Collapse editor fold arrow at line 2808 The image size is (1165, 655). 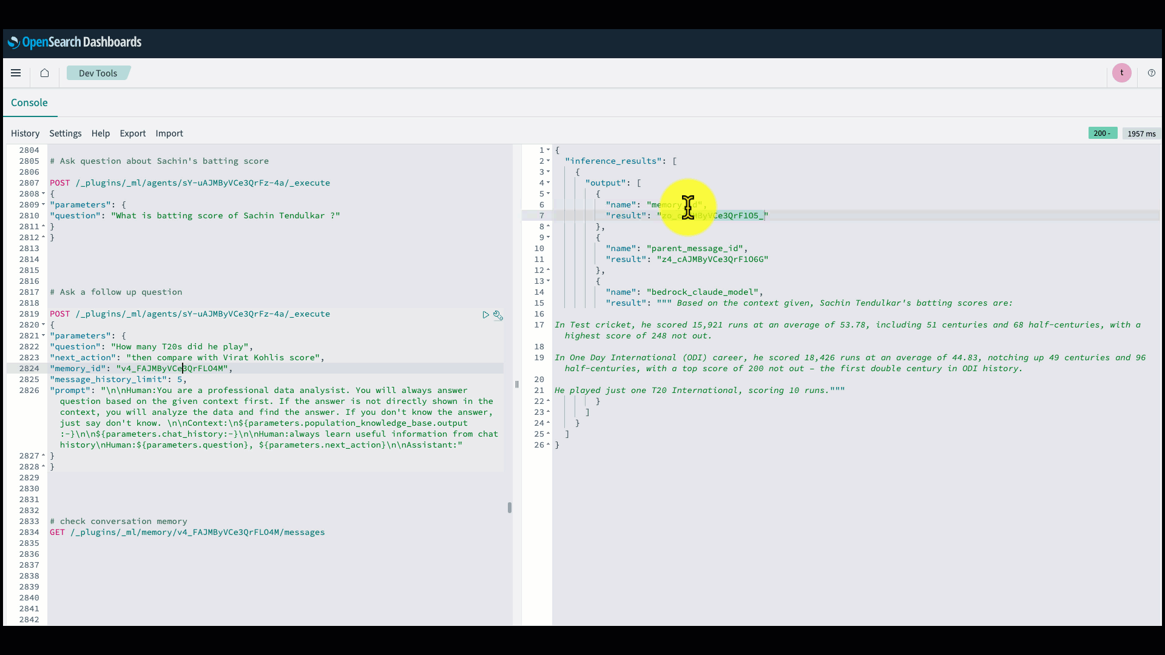pyautogui.click(x=43, y=194)
